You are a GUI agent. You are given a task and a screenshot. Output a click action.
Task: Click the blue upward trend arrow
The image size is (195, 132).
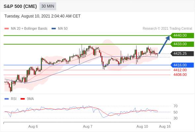click(x=164, y=45)
